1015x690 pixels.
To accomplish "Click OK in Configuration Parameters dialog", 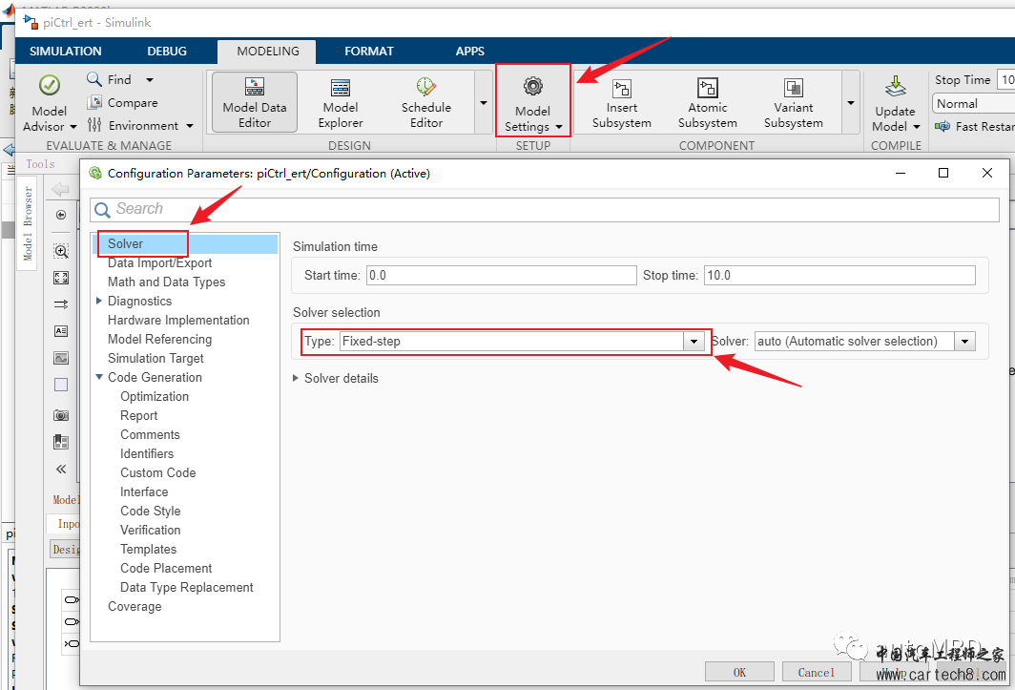I will [739, 672].
